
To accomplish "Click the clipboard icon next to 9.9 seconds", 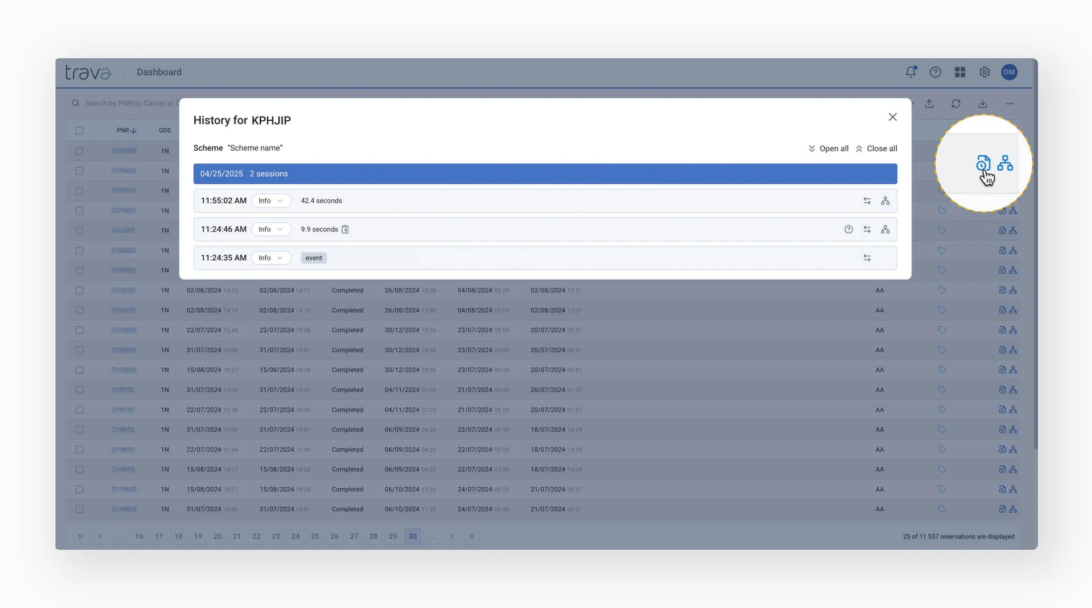I will [346, 229].
